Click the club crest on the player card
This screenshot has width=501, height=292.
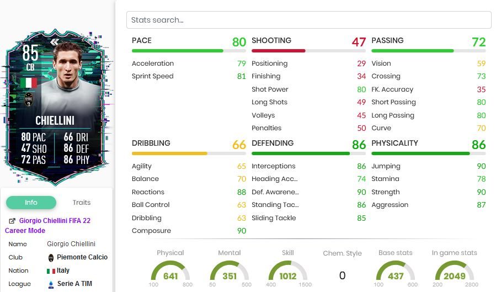pos(29,100)
